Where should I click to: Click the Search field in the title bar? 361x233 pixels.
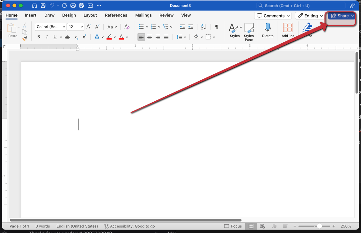coord(301,5)
